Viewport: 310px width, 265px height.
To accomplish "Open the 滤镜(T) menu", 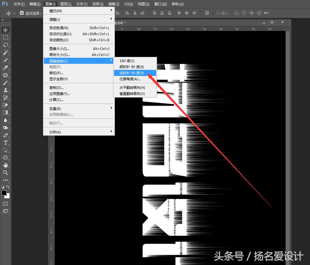I will [113, 4].
